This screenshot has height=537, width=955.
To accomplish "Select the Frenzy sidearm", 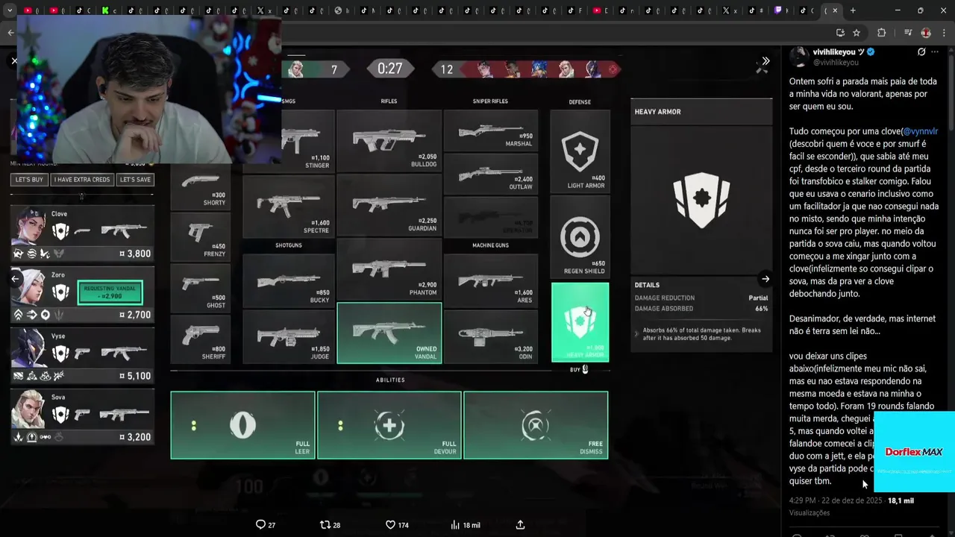I will click(x=200, y=236).
